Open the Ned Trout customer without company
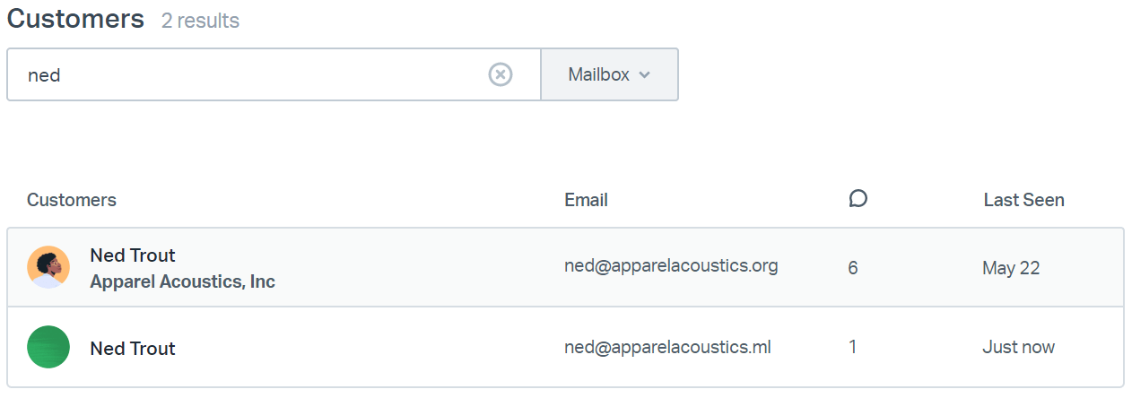This screenshot has height=398, width=1132. (x=133, y=349)
